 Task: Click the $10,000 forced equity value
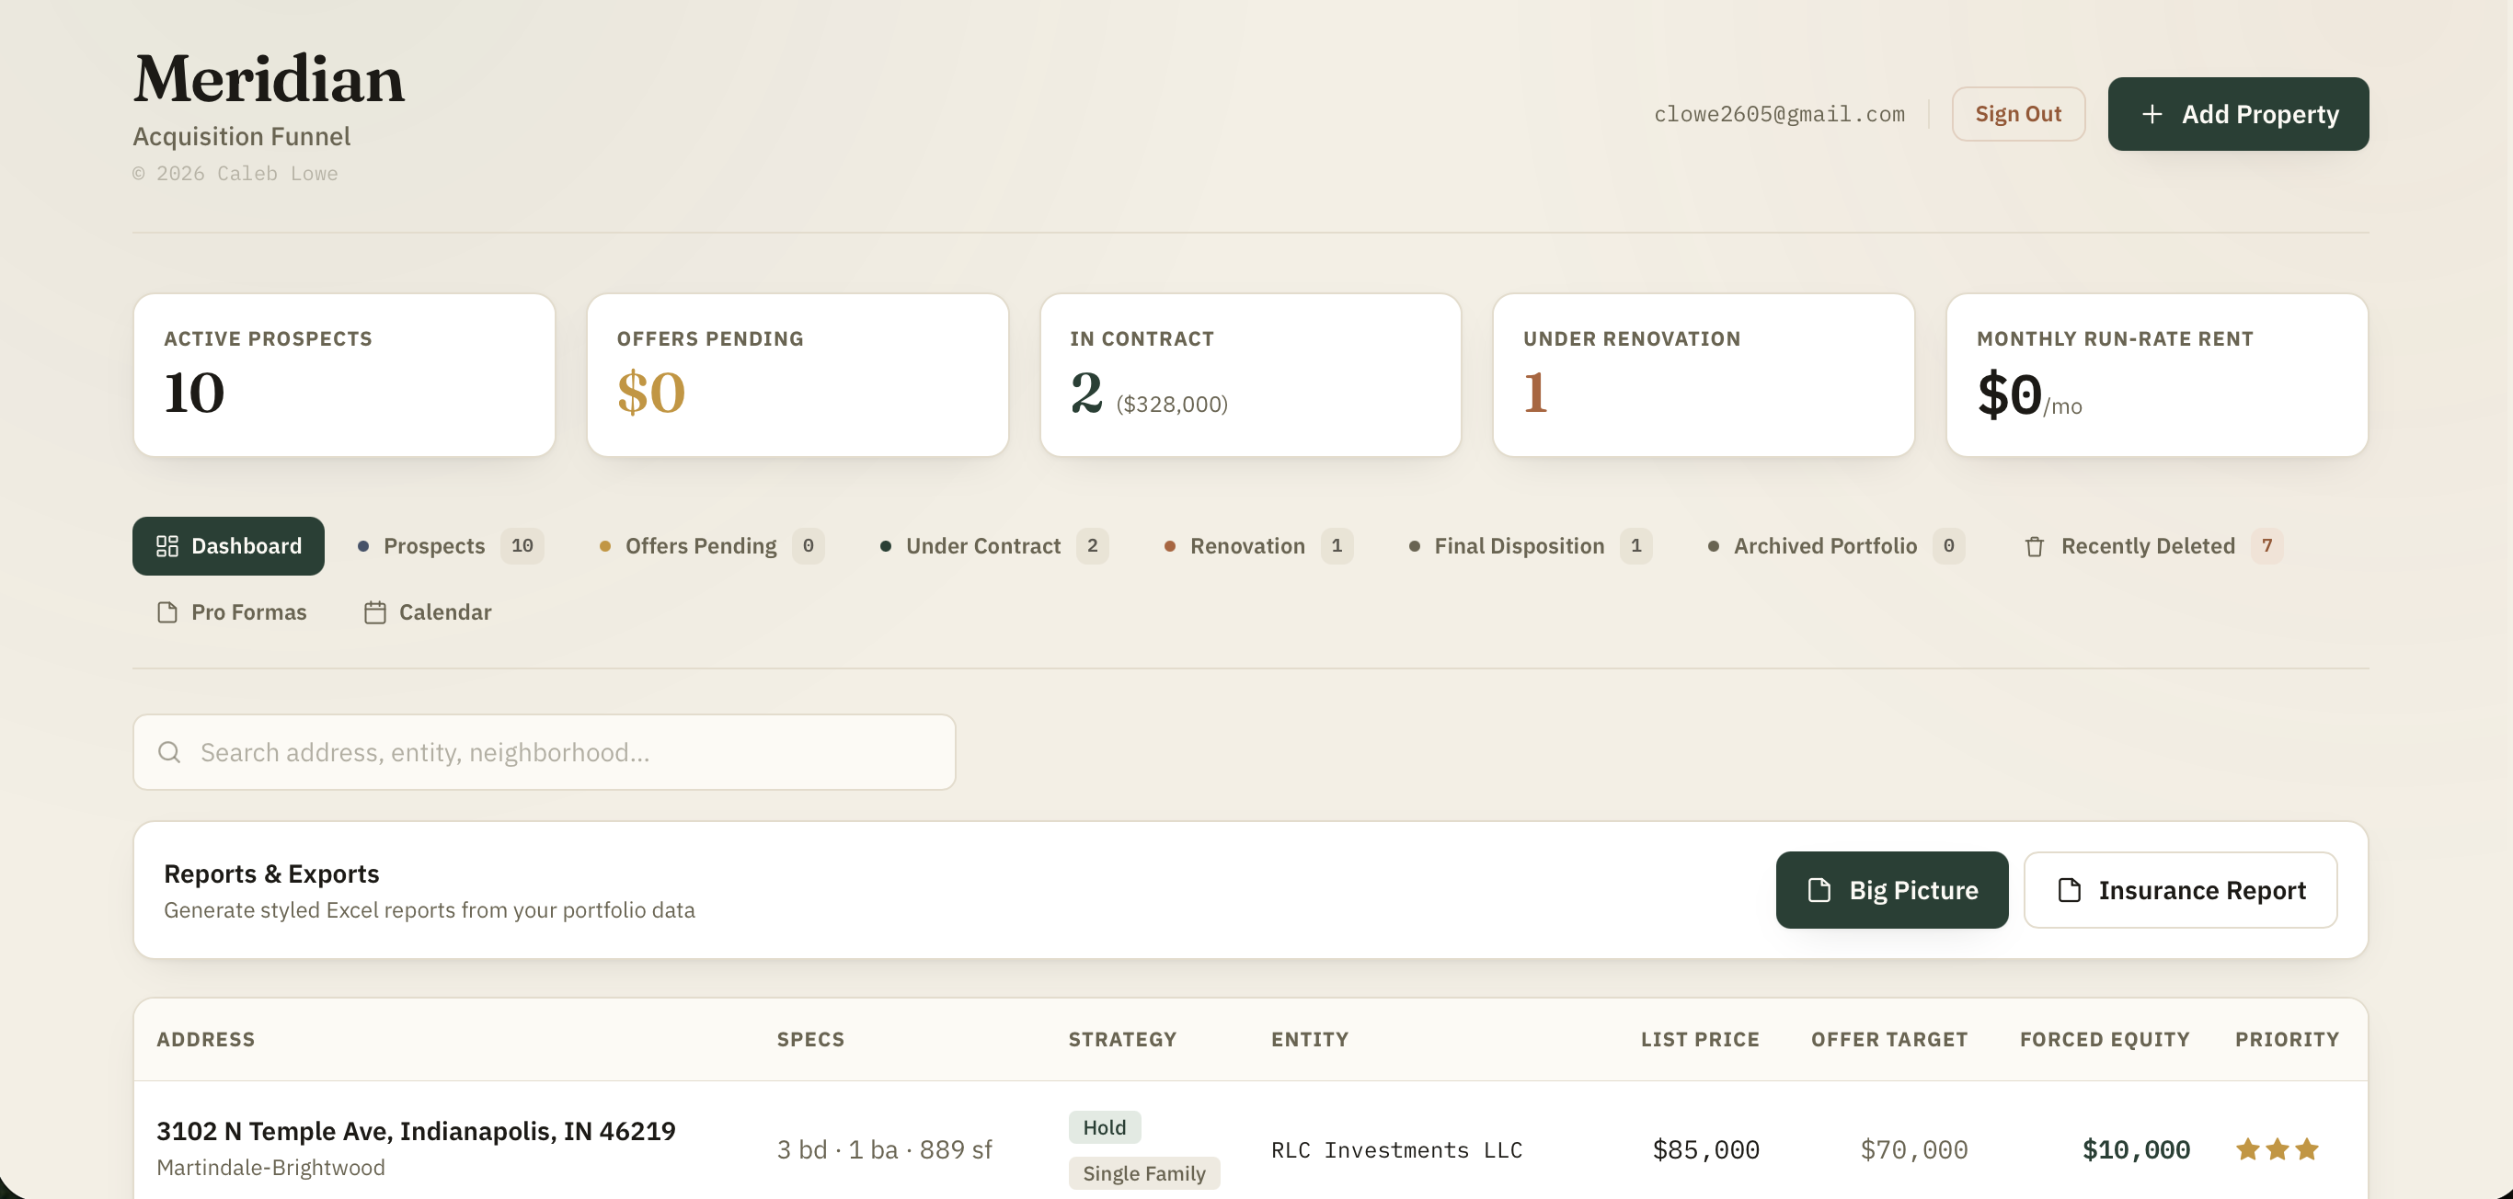click(2136, 1150)
